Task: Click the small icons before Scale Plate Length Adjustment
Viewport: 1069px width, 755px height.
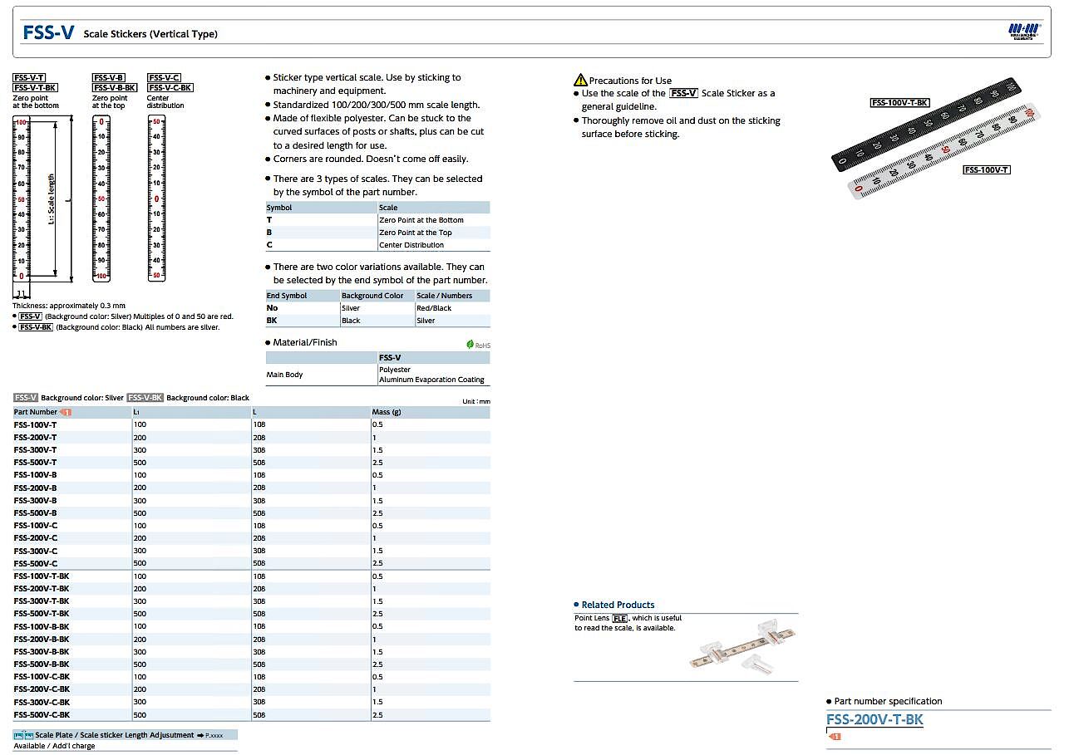Action: 23,735
